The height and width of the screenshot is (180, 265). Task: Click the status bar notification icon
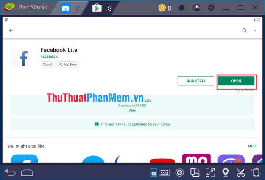[7, 20]
